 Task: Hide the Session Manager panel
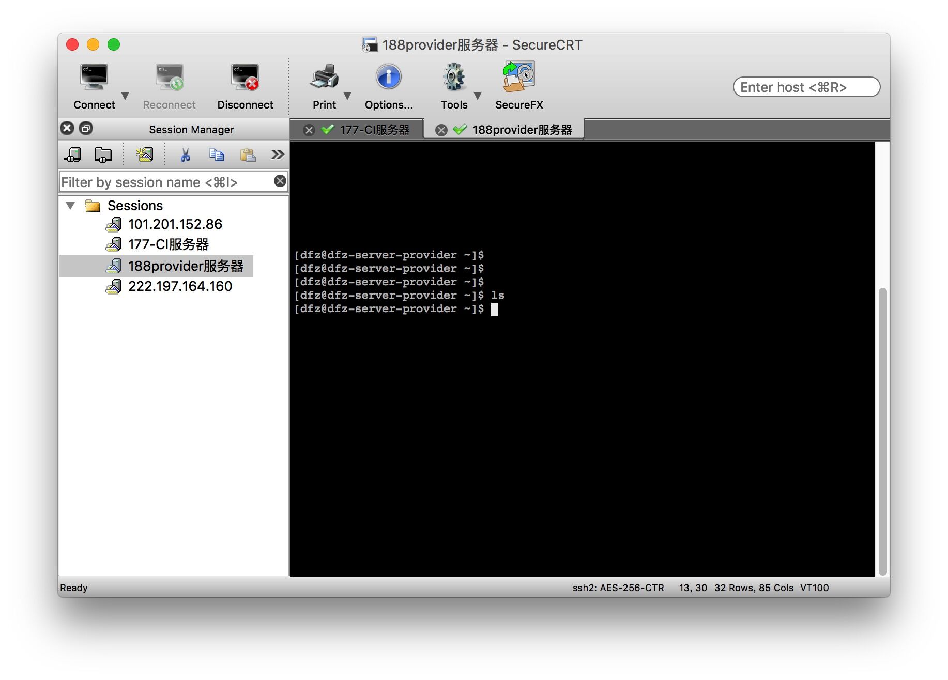67,128
